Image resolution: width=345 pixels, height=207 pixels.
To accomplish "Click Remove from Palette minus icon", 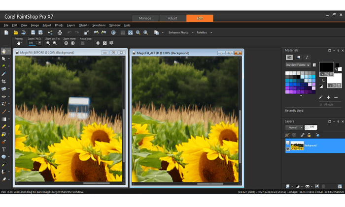I will [336, 97].
